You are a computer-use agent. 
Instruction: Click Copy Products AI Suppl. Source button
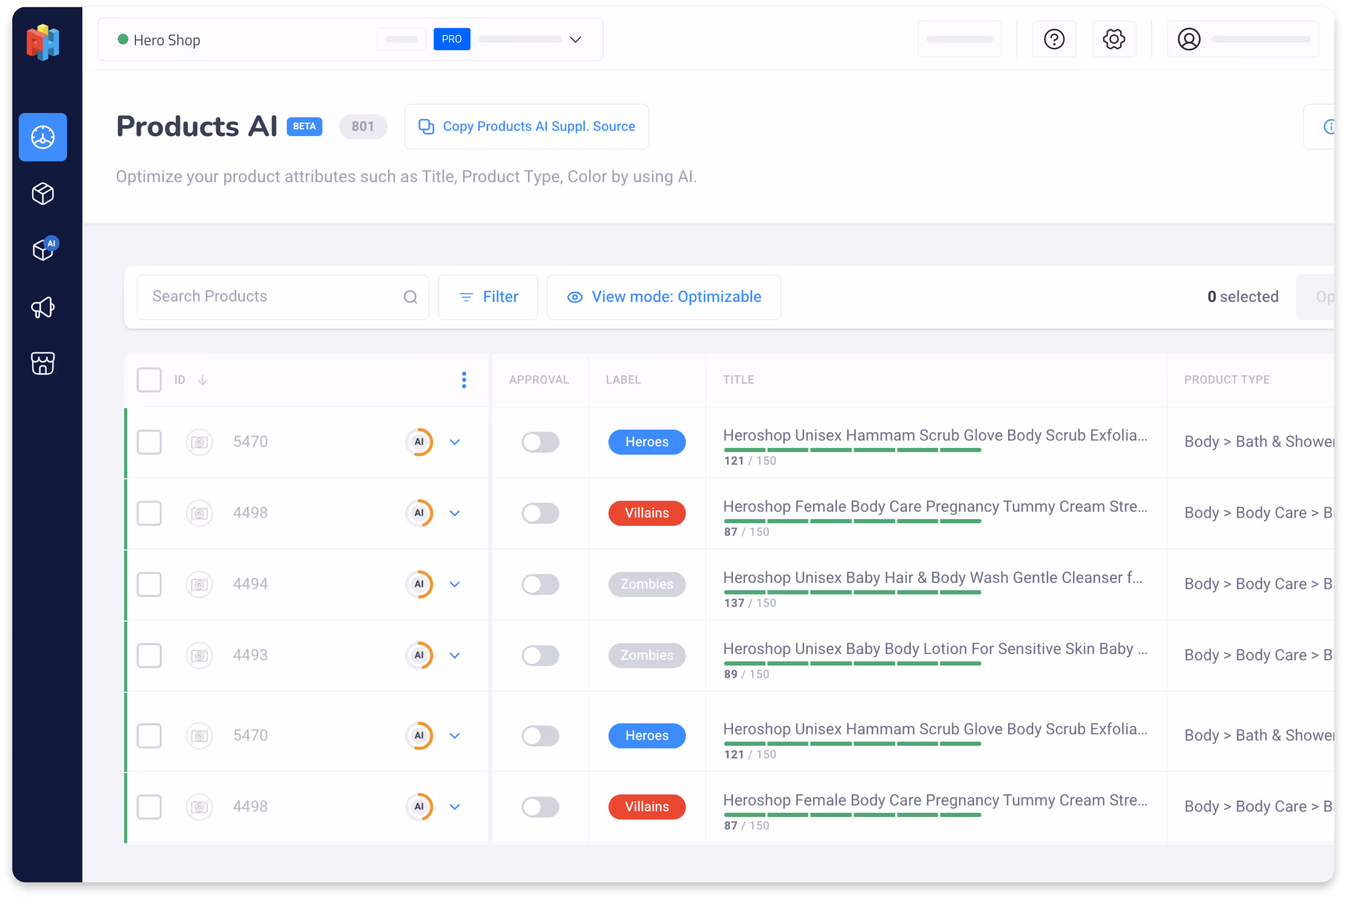coord(526,127)
